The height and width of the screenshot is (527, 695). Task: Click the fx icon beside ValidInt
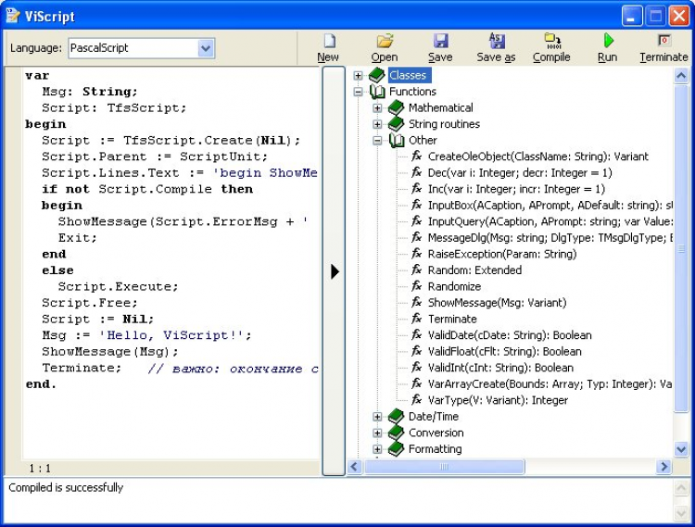coord(417,367)
